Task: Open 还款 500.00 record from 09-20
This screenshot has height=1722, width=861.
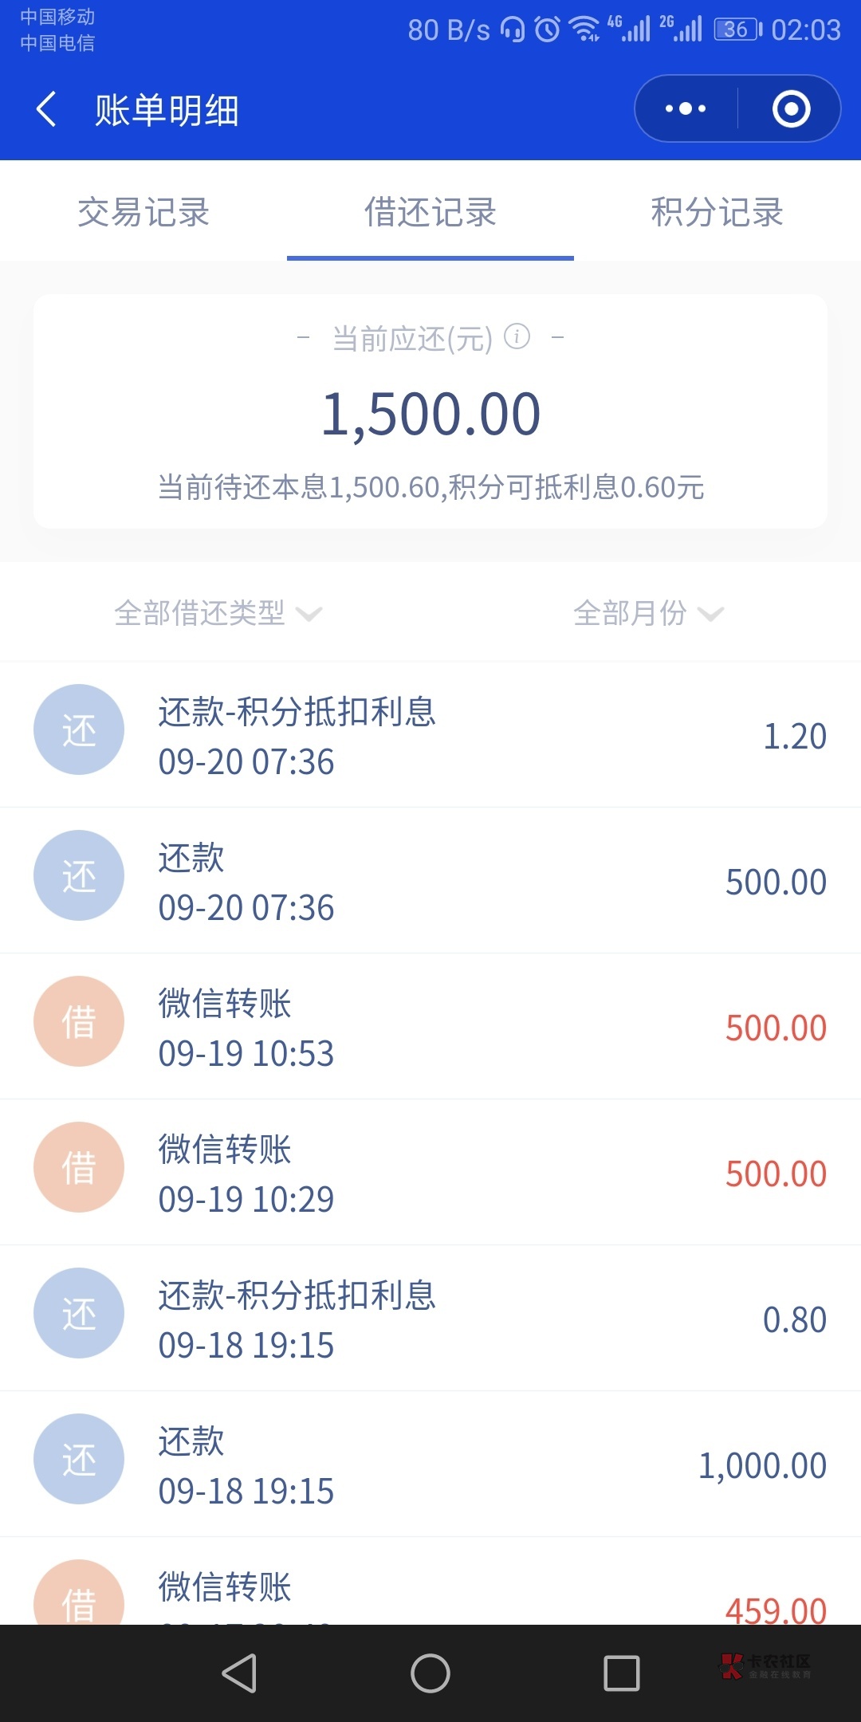Action: [x=431, y=881]
